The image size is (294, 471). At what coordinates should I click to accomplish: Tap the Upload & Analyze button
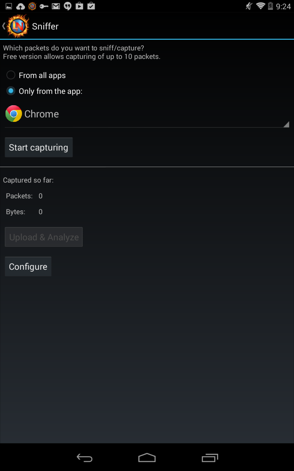pyautogui.click(x=44, y=237)
